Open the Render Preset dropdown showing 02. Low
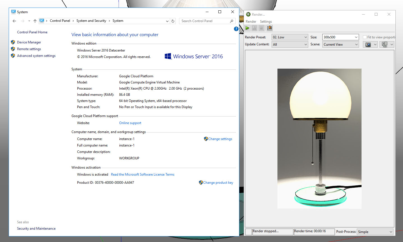 click(290, 37)
